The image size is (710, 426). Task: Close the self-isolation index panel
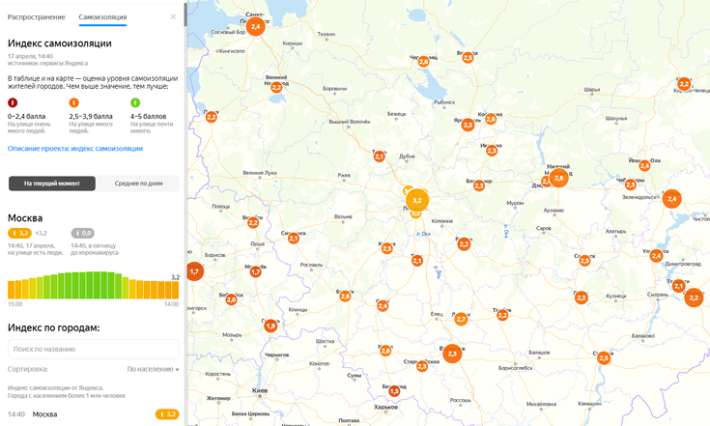[x=173, y=16]
